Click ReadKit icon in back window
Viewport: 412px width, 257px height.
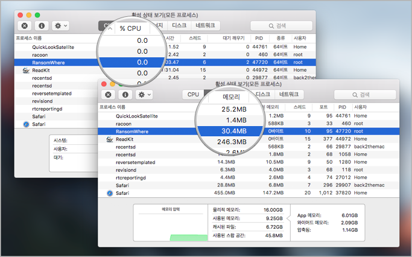pos(26,70)
